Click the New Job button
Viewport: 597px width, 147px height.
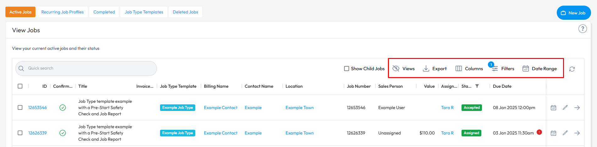(574, 13)
